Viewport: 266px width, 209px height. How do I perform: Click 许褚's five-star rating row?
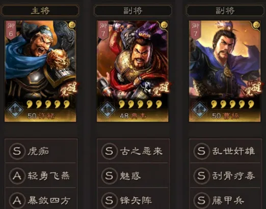click(x=48, y=104)
